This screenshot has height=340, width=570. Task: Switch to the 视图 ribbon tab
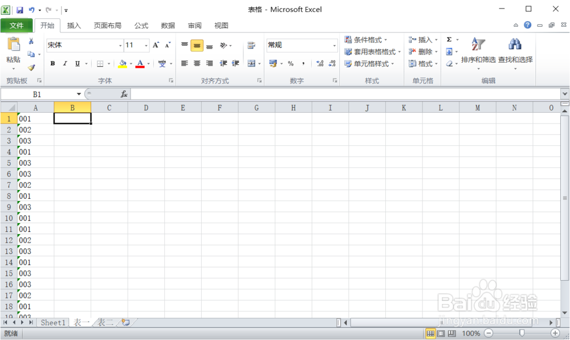click(221, 26)
